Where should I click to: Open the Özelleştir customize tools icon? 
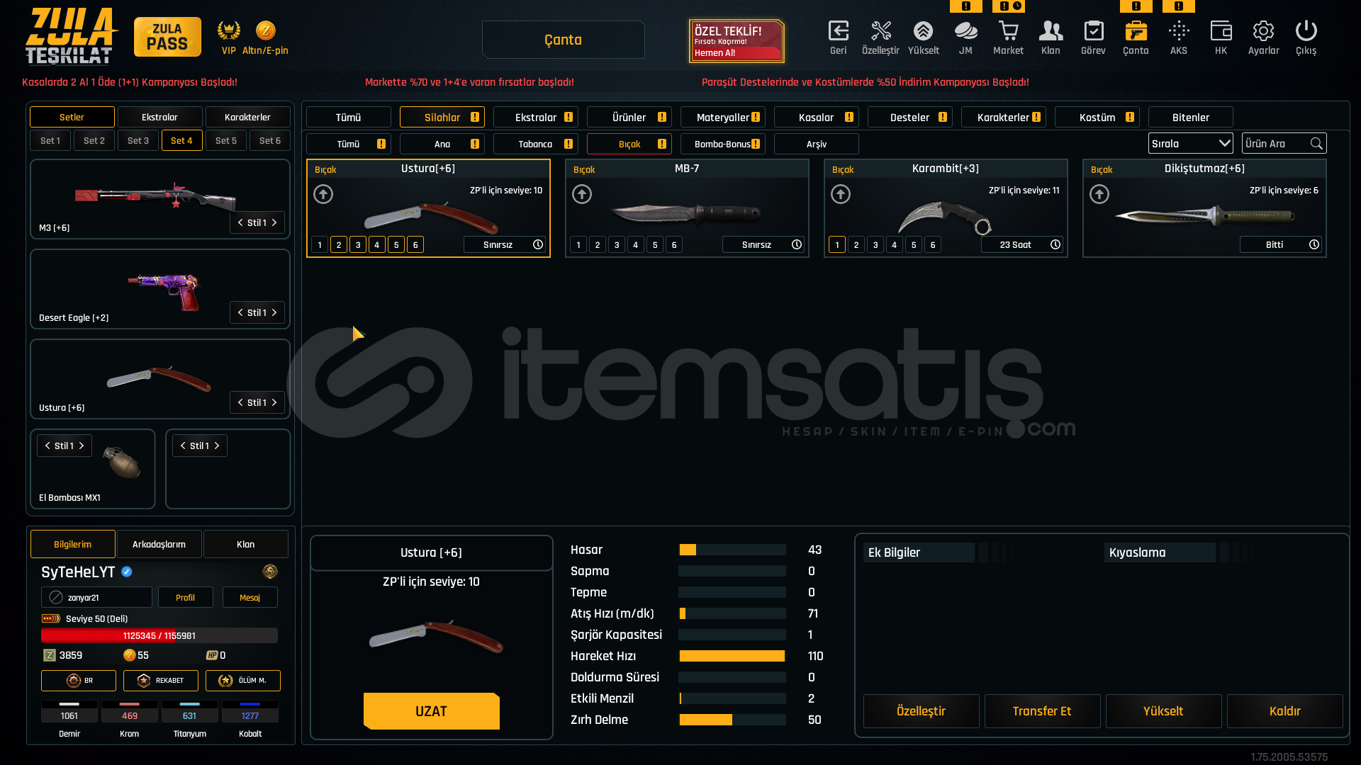pos(880,31)
